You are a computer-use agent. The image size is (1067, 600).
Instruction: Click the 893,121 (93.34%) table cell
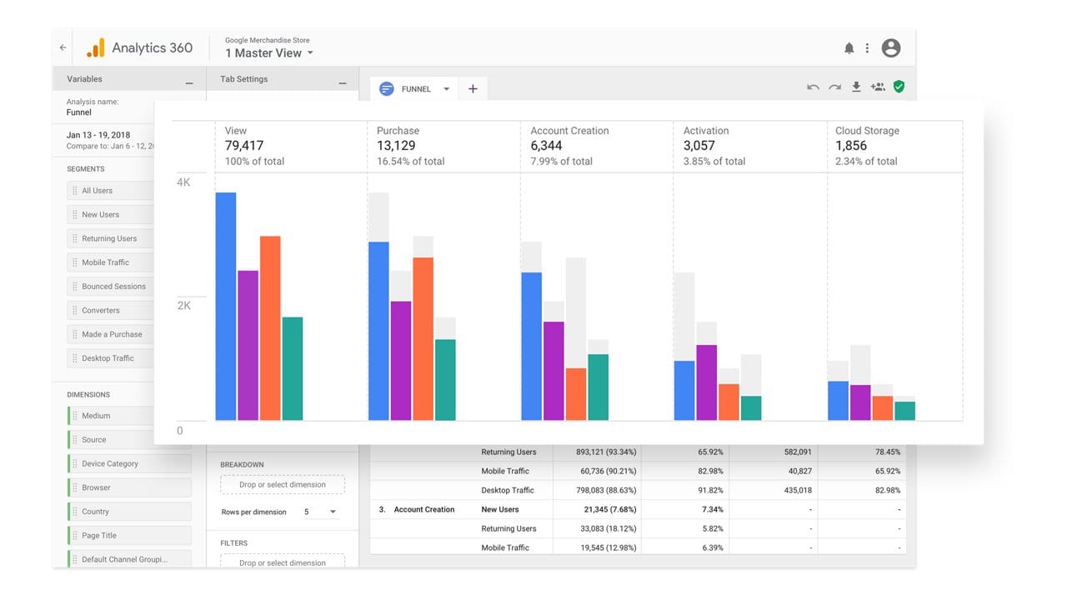tap(606, 452)
